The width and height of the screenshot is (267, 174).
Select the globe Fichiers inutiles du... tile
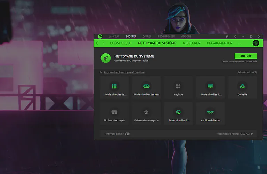tap(178, 113)
